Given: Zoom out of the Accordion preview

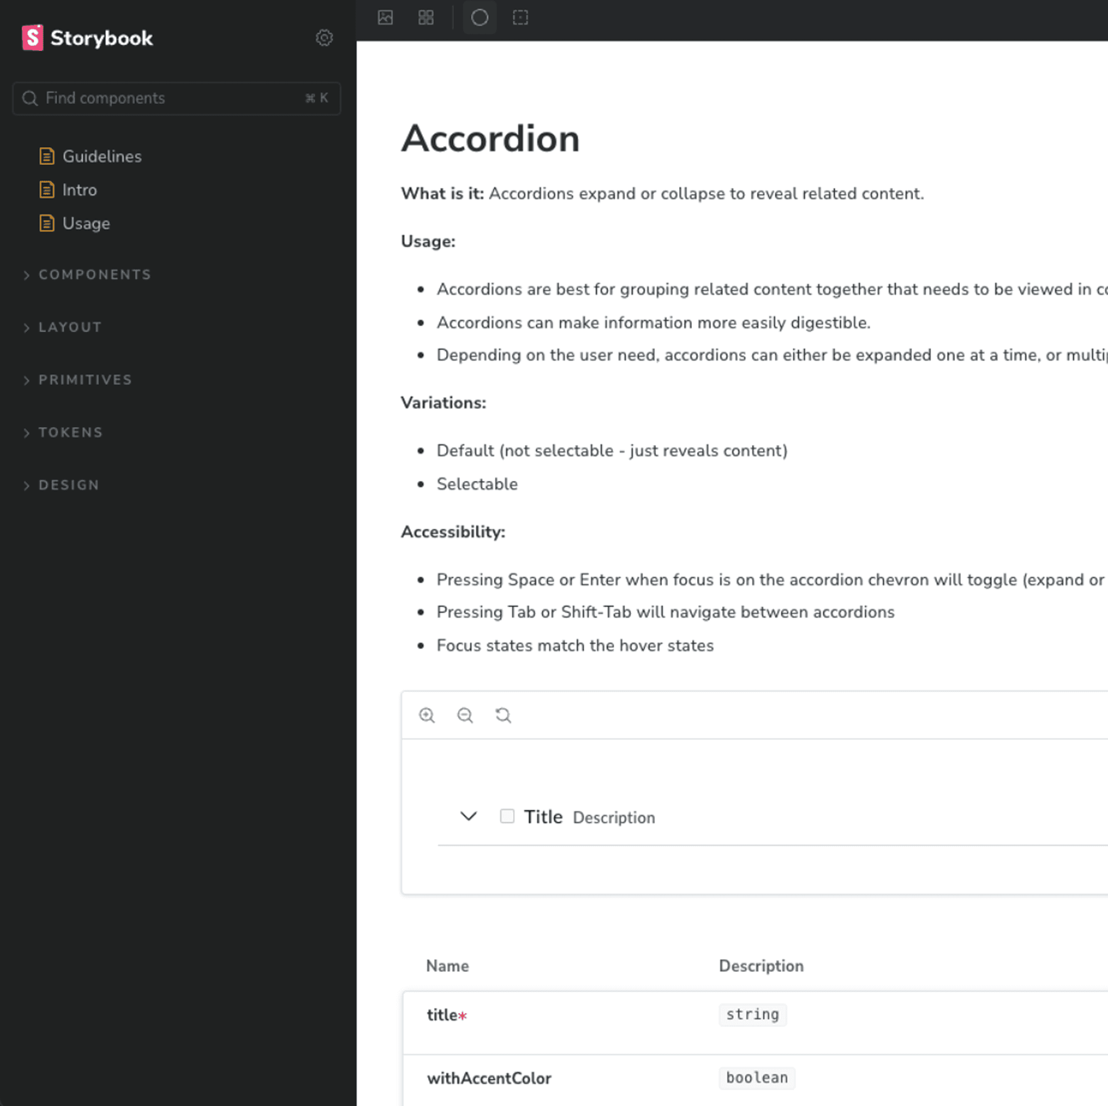Looking at the screenshot, I should [x=465, y=715].
